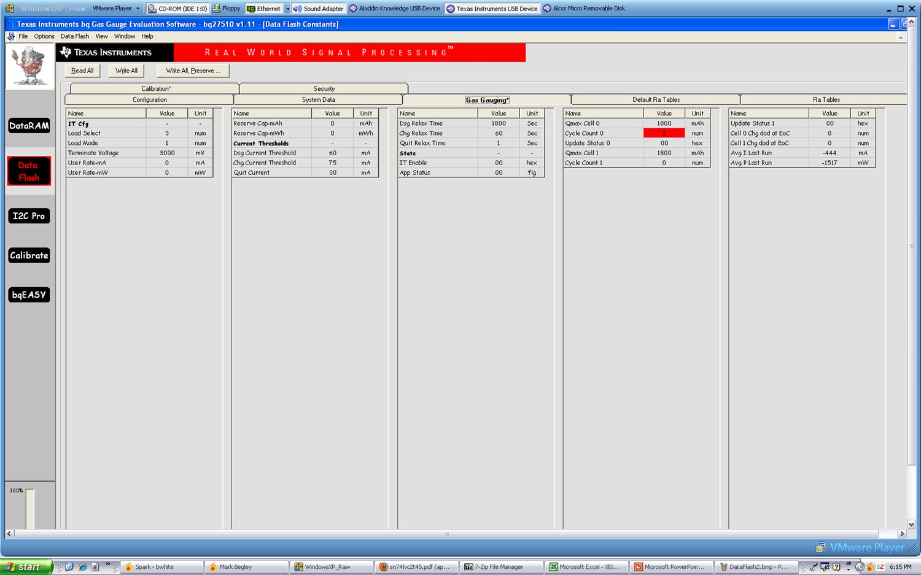Open the Help menu
921x575 pixels.
[x=147, y=36]
